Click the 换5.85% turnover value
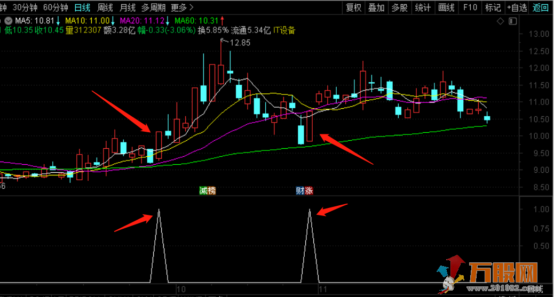Screen dimensions: 554x297 click(213, 30)
